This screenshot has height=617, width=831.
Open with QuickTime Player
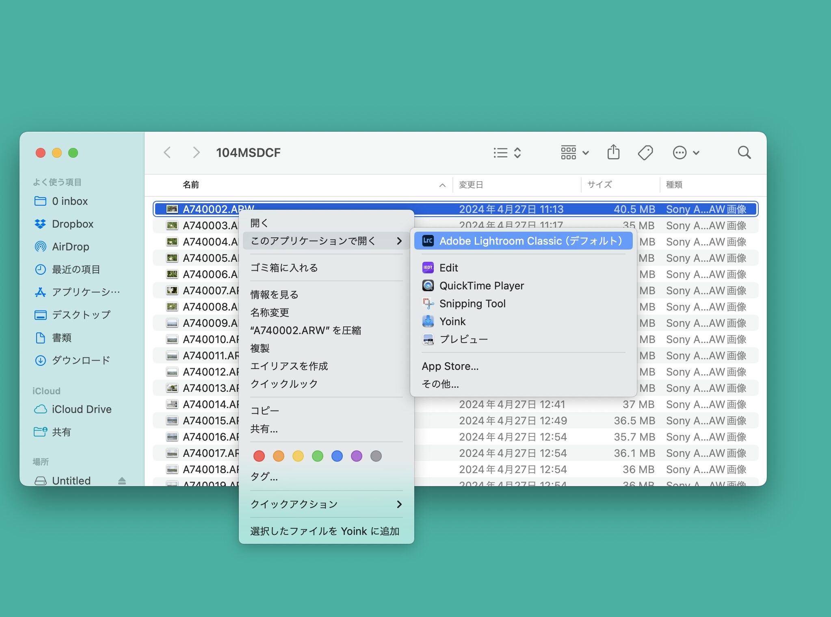pos(523,286)
